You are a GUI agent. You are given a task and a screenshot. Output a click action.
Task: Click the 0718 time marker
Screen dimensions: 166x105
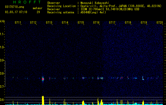tap(128, 22)
